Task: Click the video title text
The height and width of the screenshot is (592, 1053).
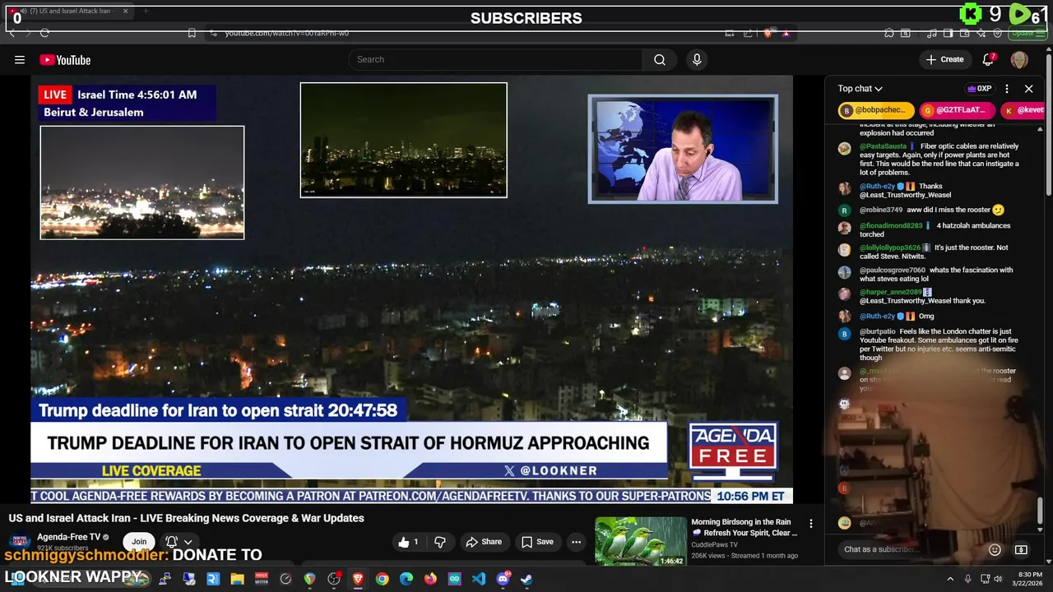Action: point(187,518)
